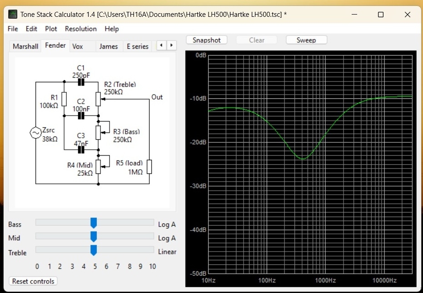Open the Plot menu

[51, 29]
